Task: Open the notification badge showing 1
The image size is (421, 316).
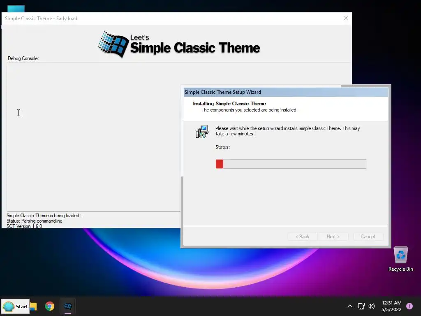Action: click(x=409, y=306)
